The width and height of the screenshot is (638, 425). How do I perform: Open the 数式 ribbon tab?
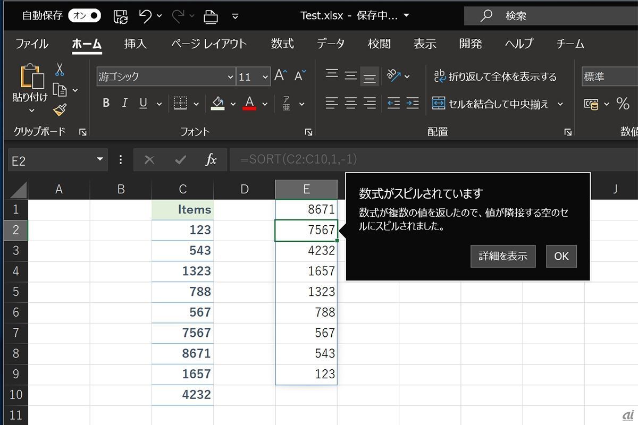click(282, 44)
